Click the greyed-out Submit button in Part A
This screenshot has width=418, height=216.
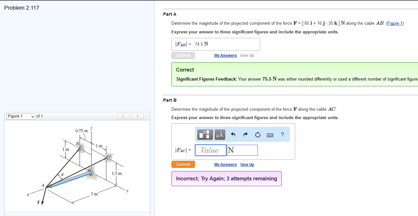183,56
